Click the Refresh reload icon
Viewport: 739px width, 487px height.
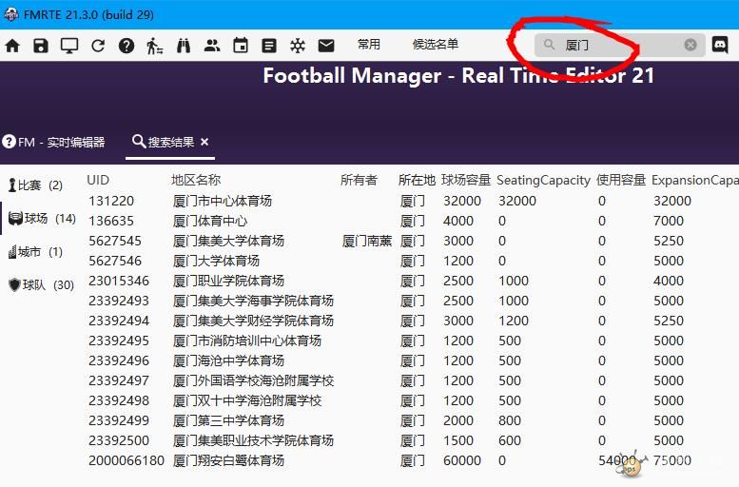pos(98,46)
